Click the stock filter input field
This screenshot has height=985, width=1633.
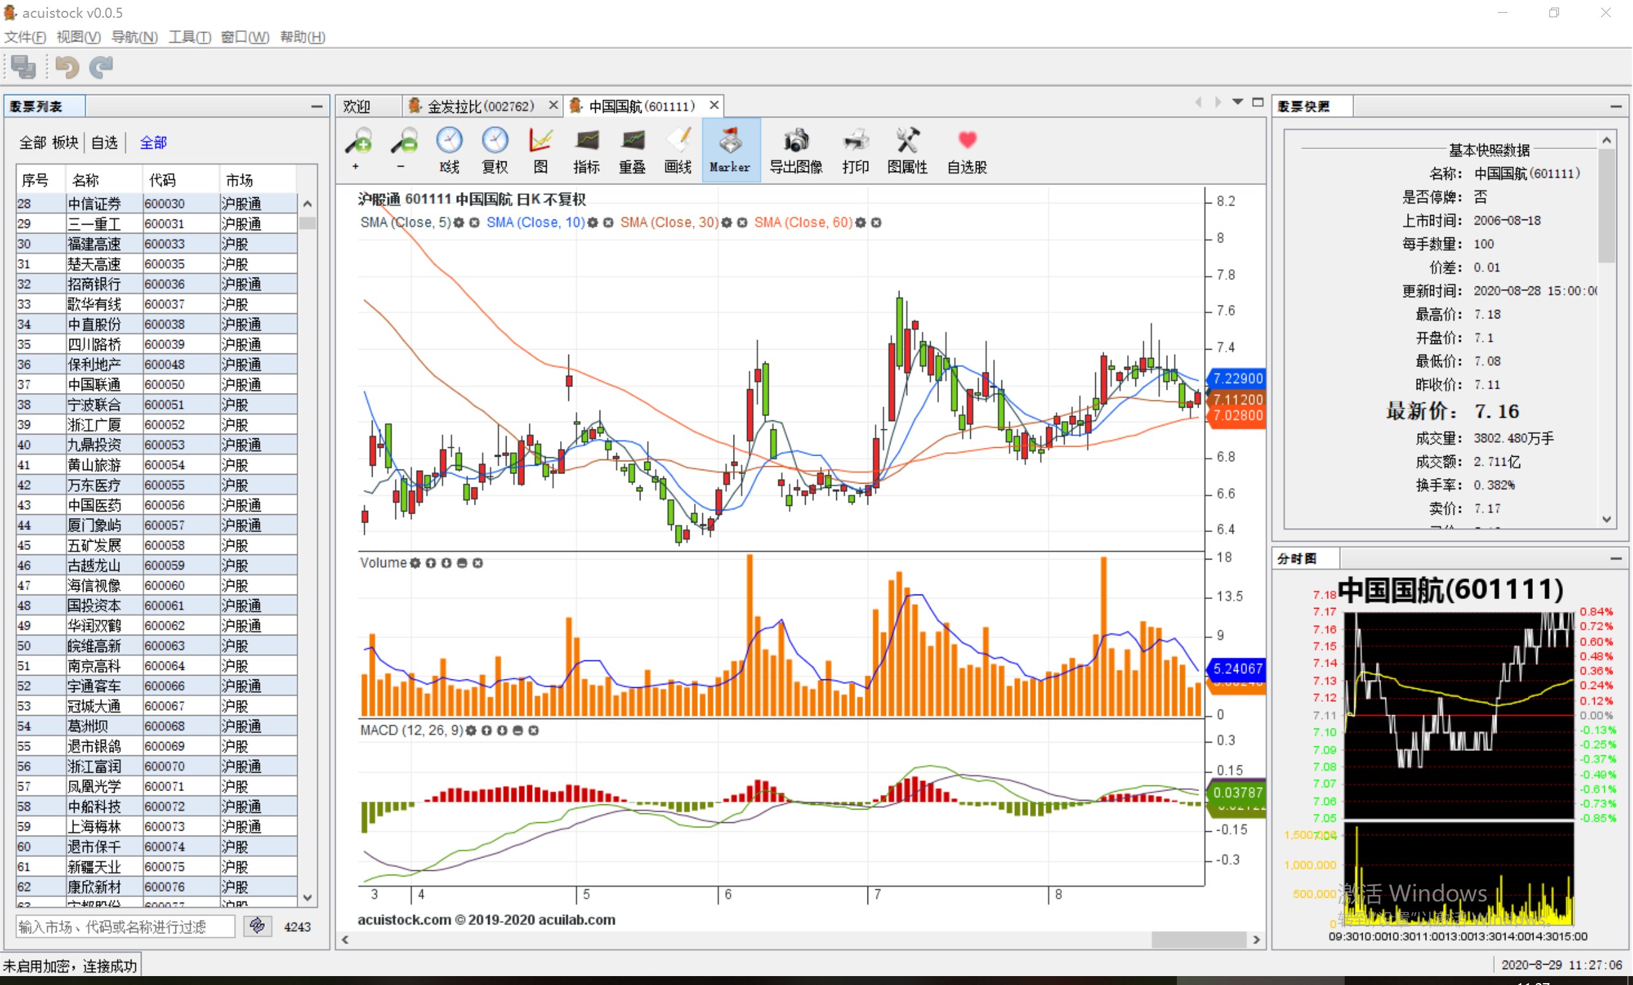(124, 927)
